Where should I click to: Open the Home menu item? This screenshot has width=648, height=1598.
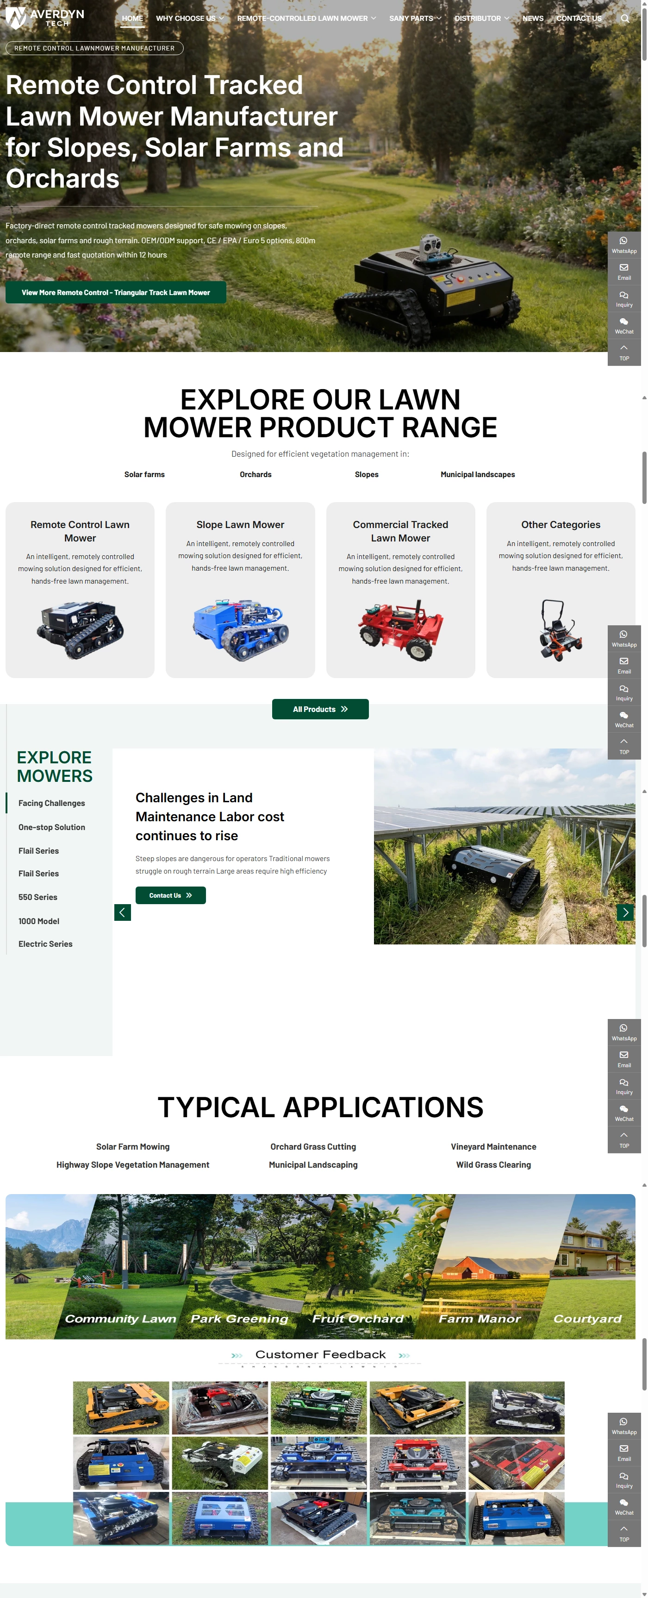click(x=132, y=19)
